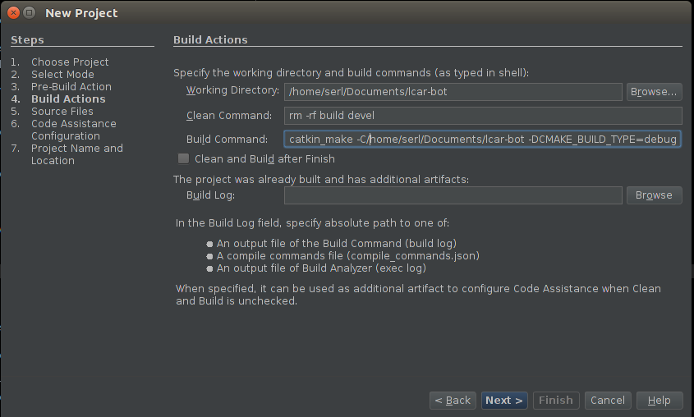Select the Pre-Build Action step

click(71, 87)
